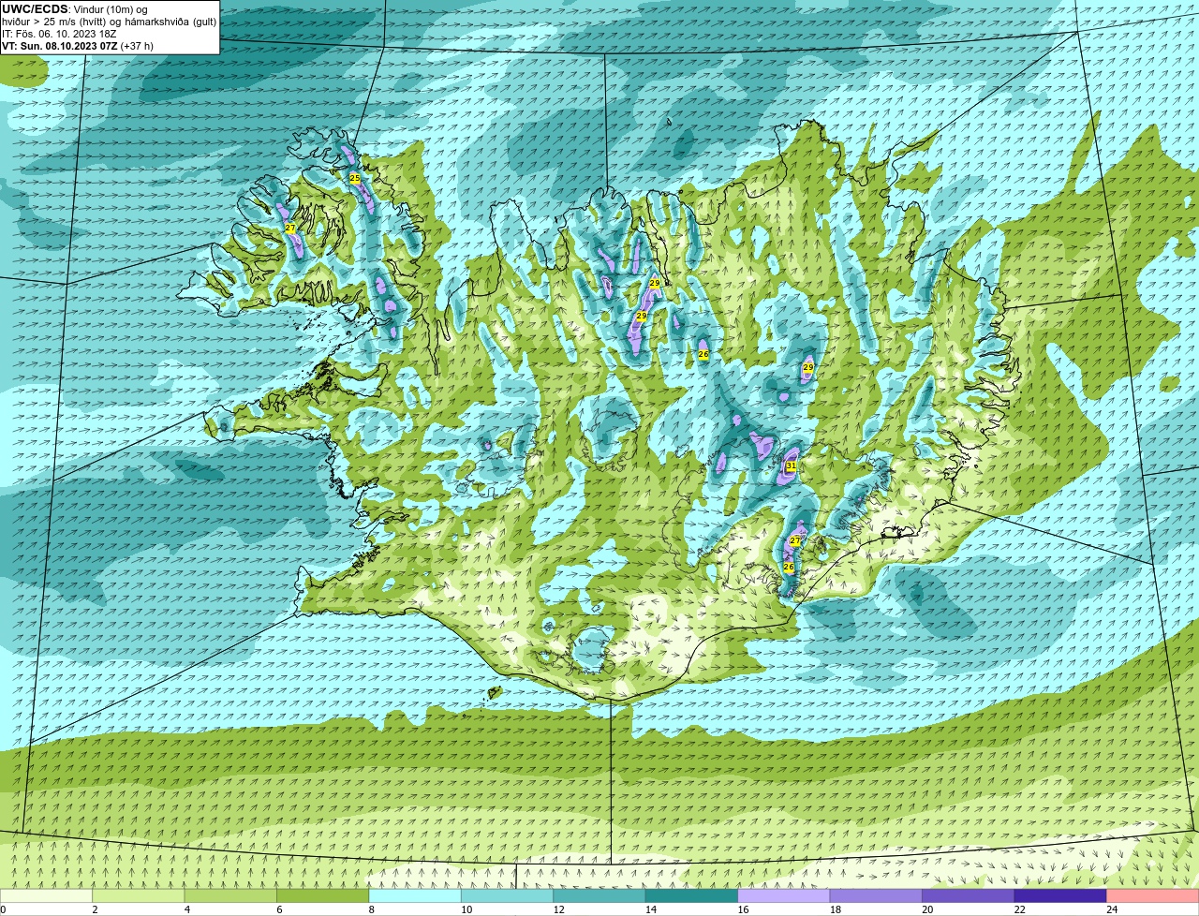Click the legend tick label "6"

(x=279, y=909)
